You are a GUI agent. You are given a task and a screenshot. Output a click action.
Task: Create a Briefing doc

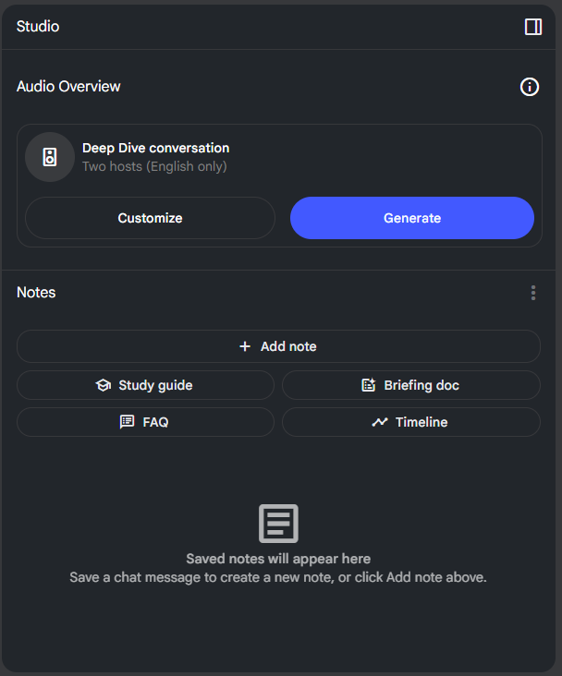411,385
